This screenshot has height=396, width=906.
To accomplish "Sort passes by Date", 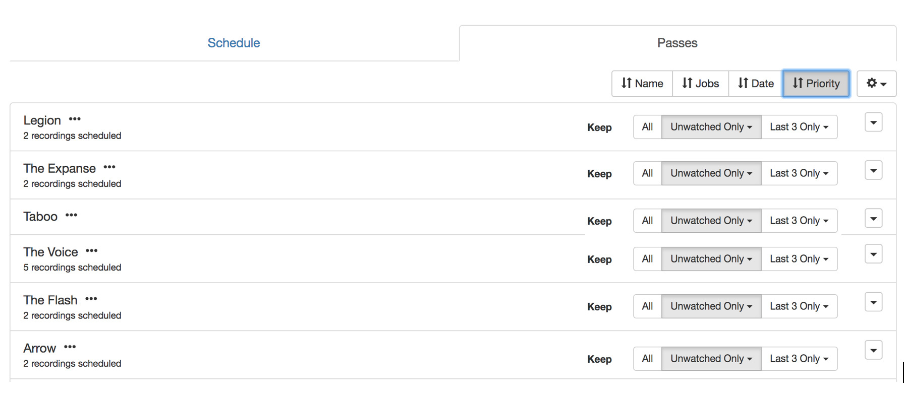I will tap(755, 84).
